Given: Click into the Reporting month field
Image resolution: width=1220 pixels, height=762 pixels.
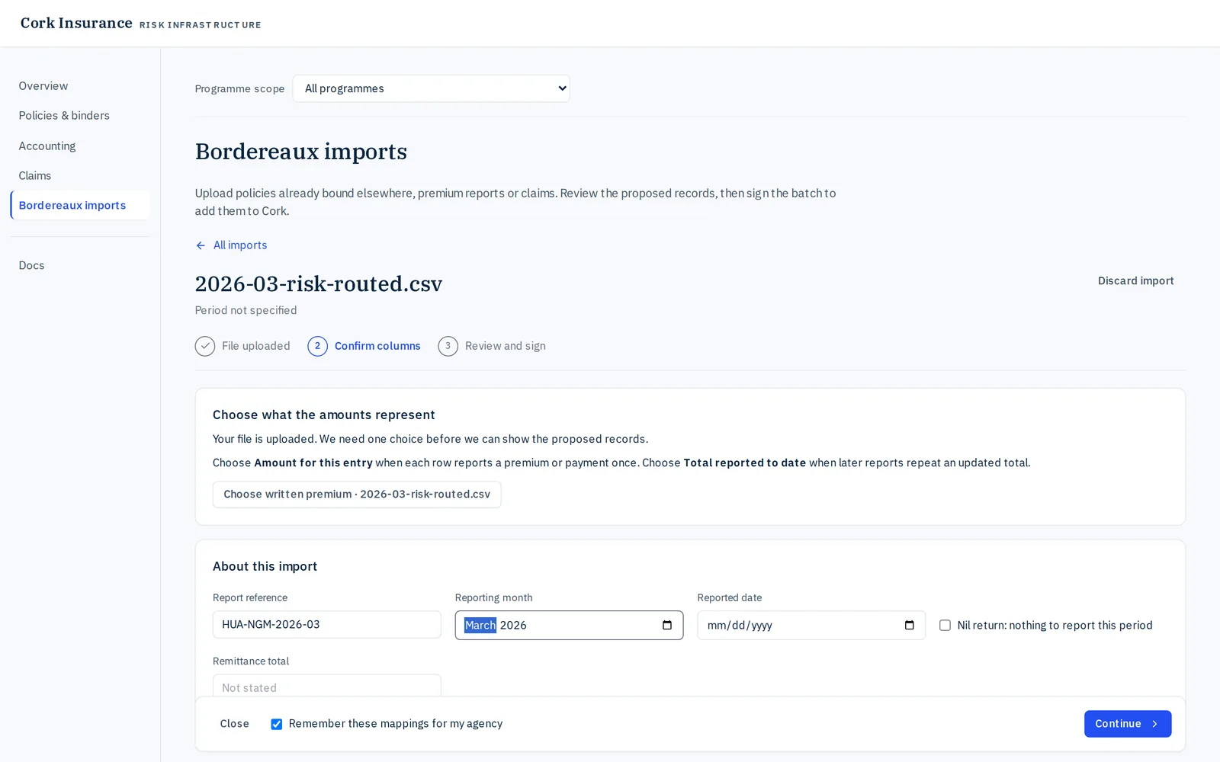Looking at the screenshot, I should (x=569, y=625).
